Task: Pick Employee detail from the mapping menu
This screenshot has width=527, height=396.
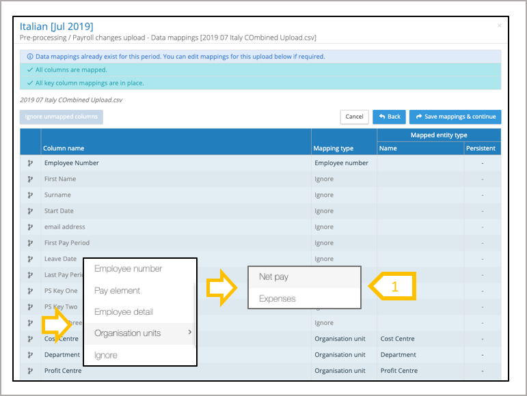Action: [x=124, y=312]
